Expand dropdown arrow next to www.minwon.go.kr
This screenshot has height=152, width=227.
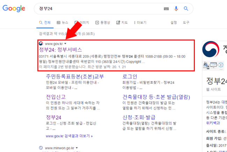point(77,148)
